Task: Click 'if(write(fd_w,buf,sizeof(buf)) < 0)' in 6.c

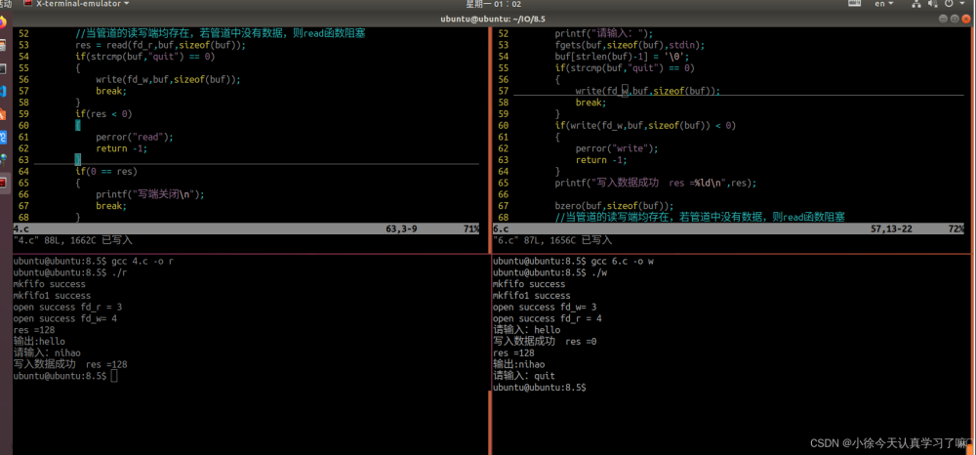Action: coord(645,126)
